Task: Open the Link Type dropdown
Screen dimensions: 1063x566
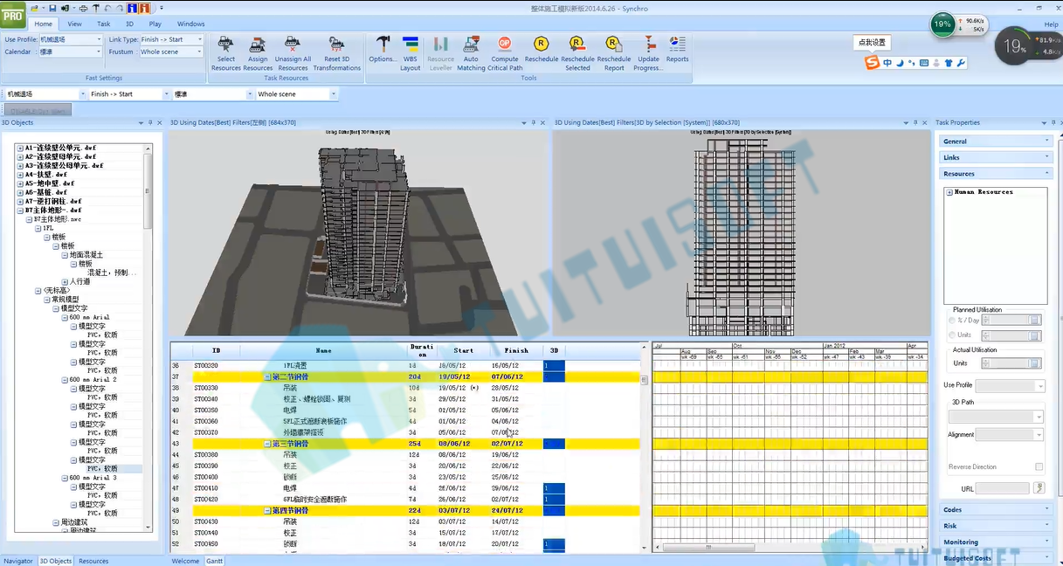Action: pos(171,39)
